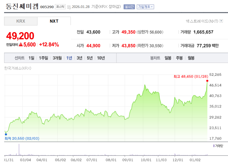Click the clock icon beside the date
The height and width of the screenshot is (166, 228).
69,7
